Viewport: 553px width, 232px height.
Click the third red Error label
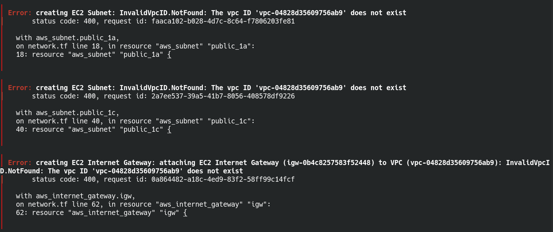tap(20, 163)
